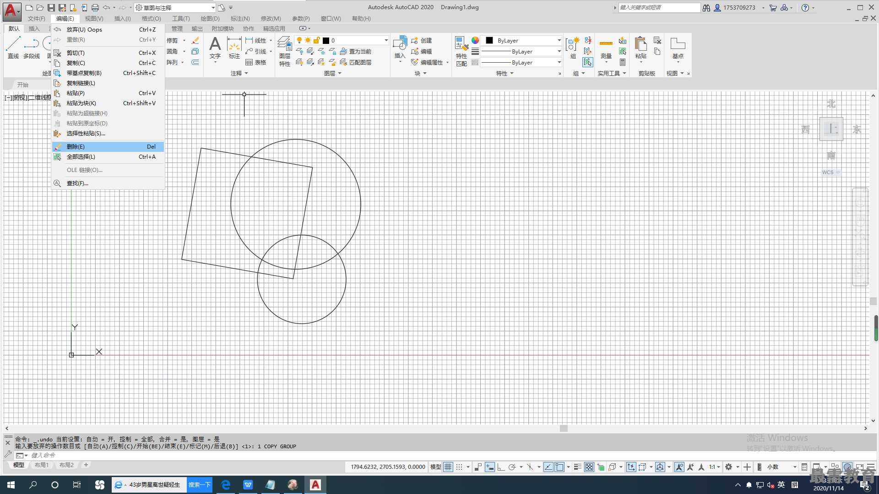Click Make Current (置为当前) layer button
The image size is (879, 494).
355,51
